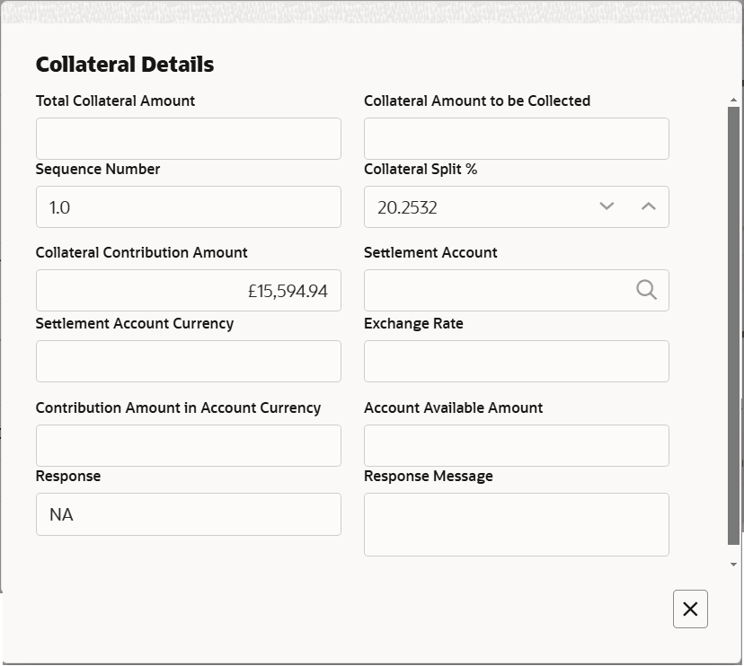Click the Response Message text area
This screenshot has width=744, height=666.
click(x=516, y=524)
